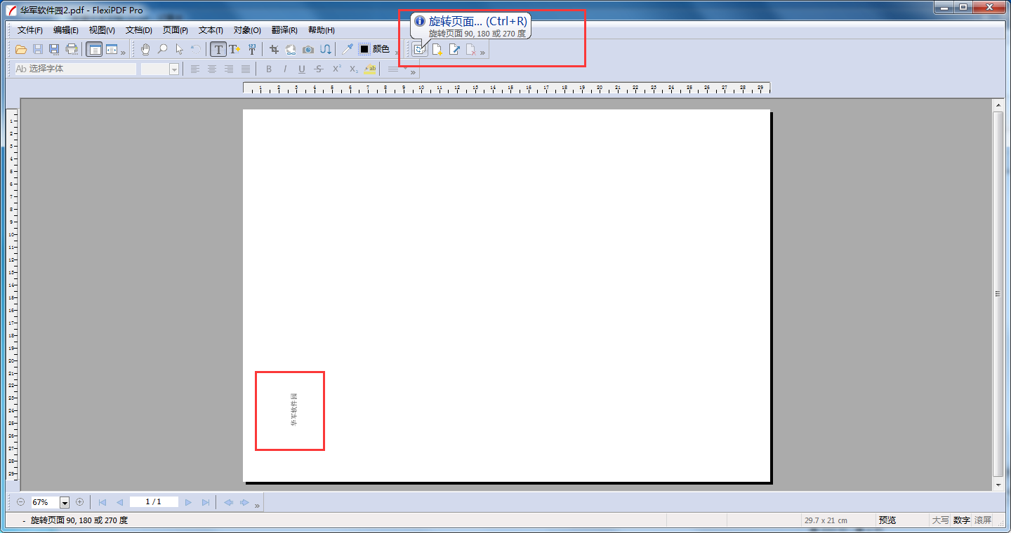Select the Object arrow pointer tool

point(179,49)
